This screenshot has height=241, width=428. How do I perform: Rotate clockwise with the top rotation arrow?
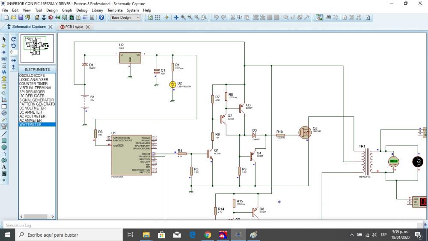[13, 39]
